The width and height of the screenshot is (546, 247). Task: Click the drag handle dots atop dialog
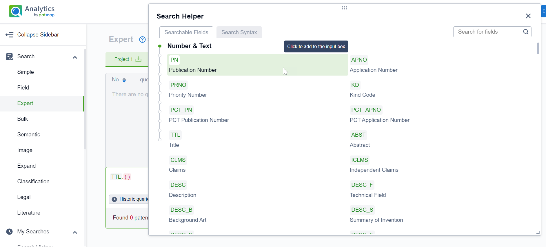pyautogui.click(x=344, y=8)
